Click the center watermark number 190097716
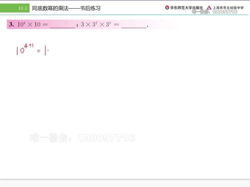Viewport: 250px width, 187px height. [x=106, y=138]
